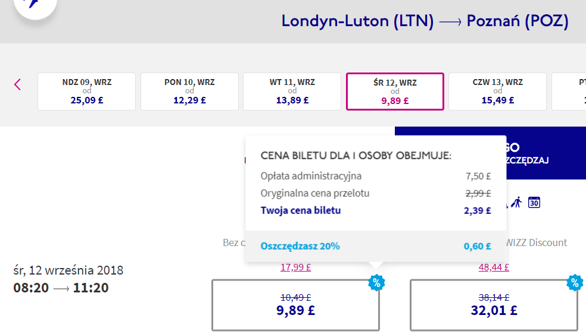Click the 30-day calendar icon
Screen dimensions: 586x334
534,202
